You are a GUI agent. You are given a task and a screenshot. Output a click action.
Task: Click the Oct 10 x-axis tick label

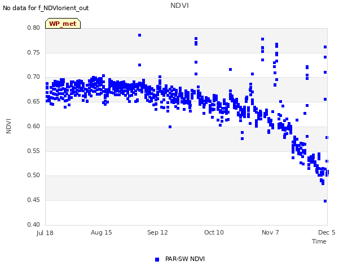[x=214, y=232]
